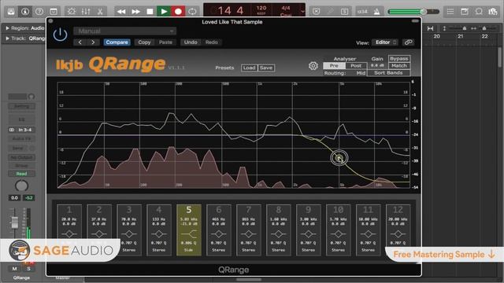Click the Paste button in plugin header

pyautogui.click(x=165, y=42)
